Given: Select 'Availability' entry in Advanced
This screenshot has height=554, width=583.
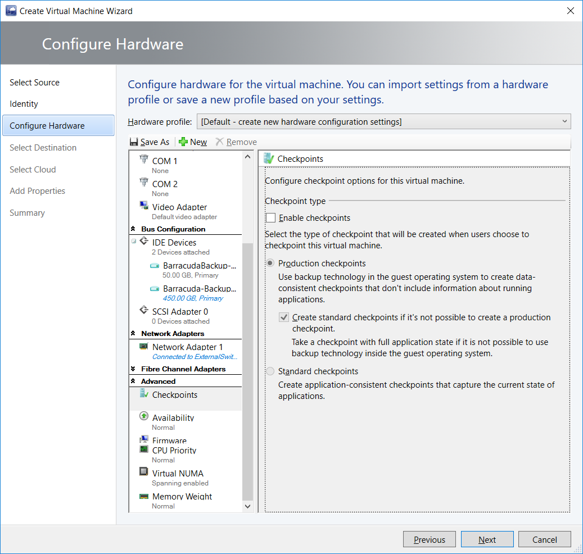Looking at the screenshot, I should (186, 422).
